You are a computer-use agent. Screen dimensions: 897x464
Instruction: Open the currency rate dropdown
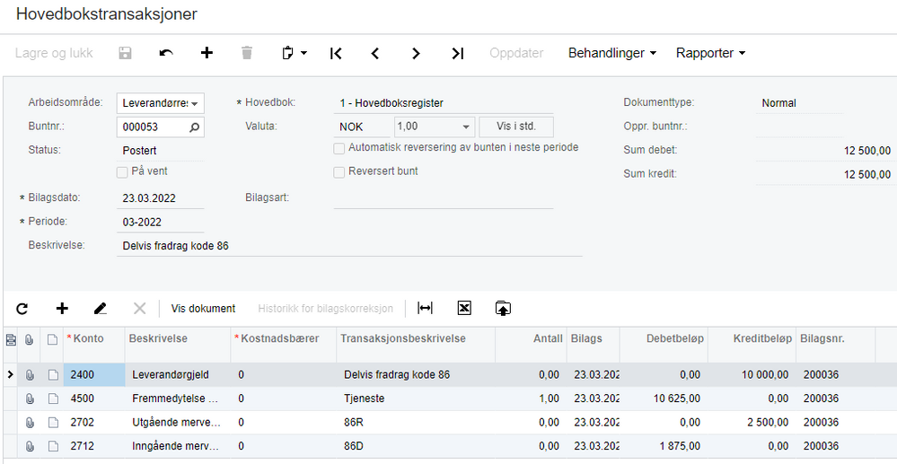coord(466,127)
